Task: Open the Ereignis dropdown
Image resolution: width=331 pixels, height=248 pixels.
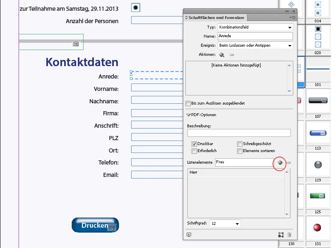Action: [255, 45]
